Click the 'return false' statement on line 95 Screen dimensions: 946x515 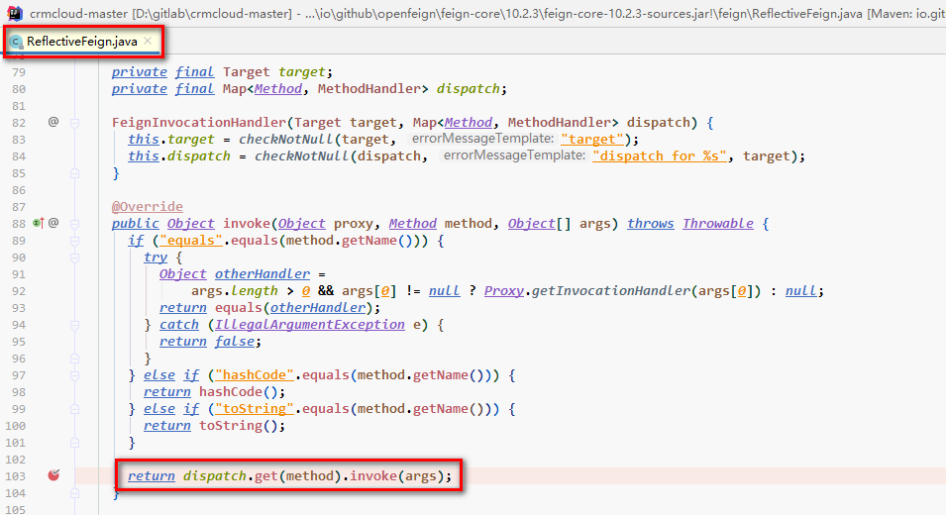point(210,342)
